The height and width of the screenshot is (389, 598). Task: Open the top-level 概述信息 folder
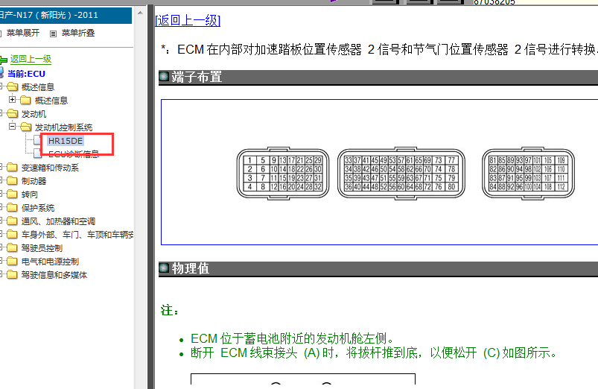click(x=38, y=87)
